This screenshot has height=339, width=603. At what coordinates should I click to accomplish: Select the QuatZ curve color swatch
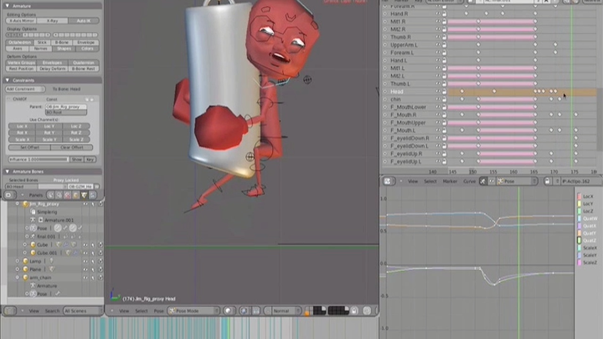coord(579,241)
